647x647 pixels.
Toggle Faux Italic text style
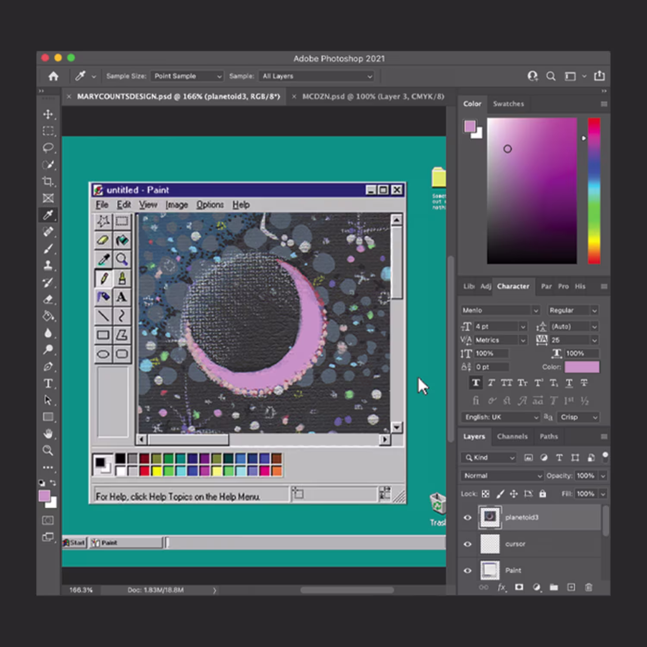tap(491, 383)
